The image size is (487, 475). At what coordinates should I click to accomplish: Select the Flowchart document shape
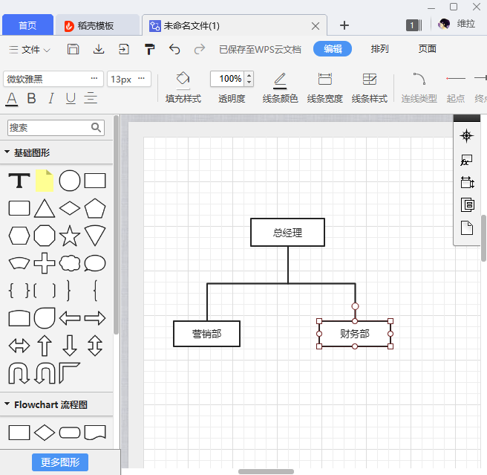click(95, 433)
